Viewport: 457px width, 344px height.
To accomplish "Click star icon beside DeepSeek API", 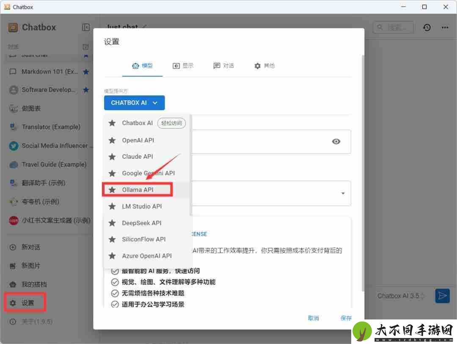I will (112, 223).
